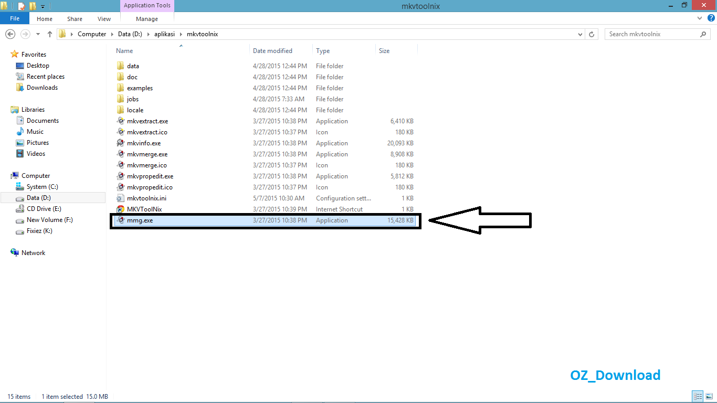Select the MKVToolNix internet shortcut icon

[x=121, y=209]
